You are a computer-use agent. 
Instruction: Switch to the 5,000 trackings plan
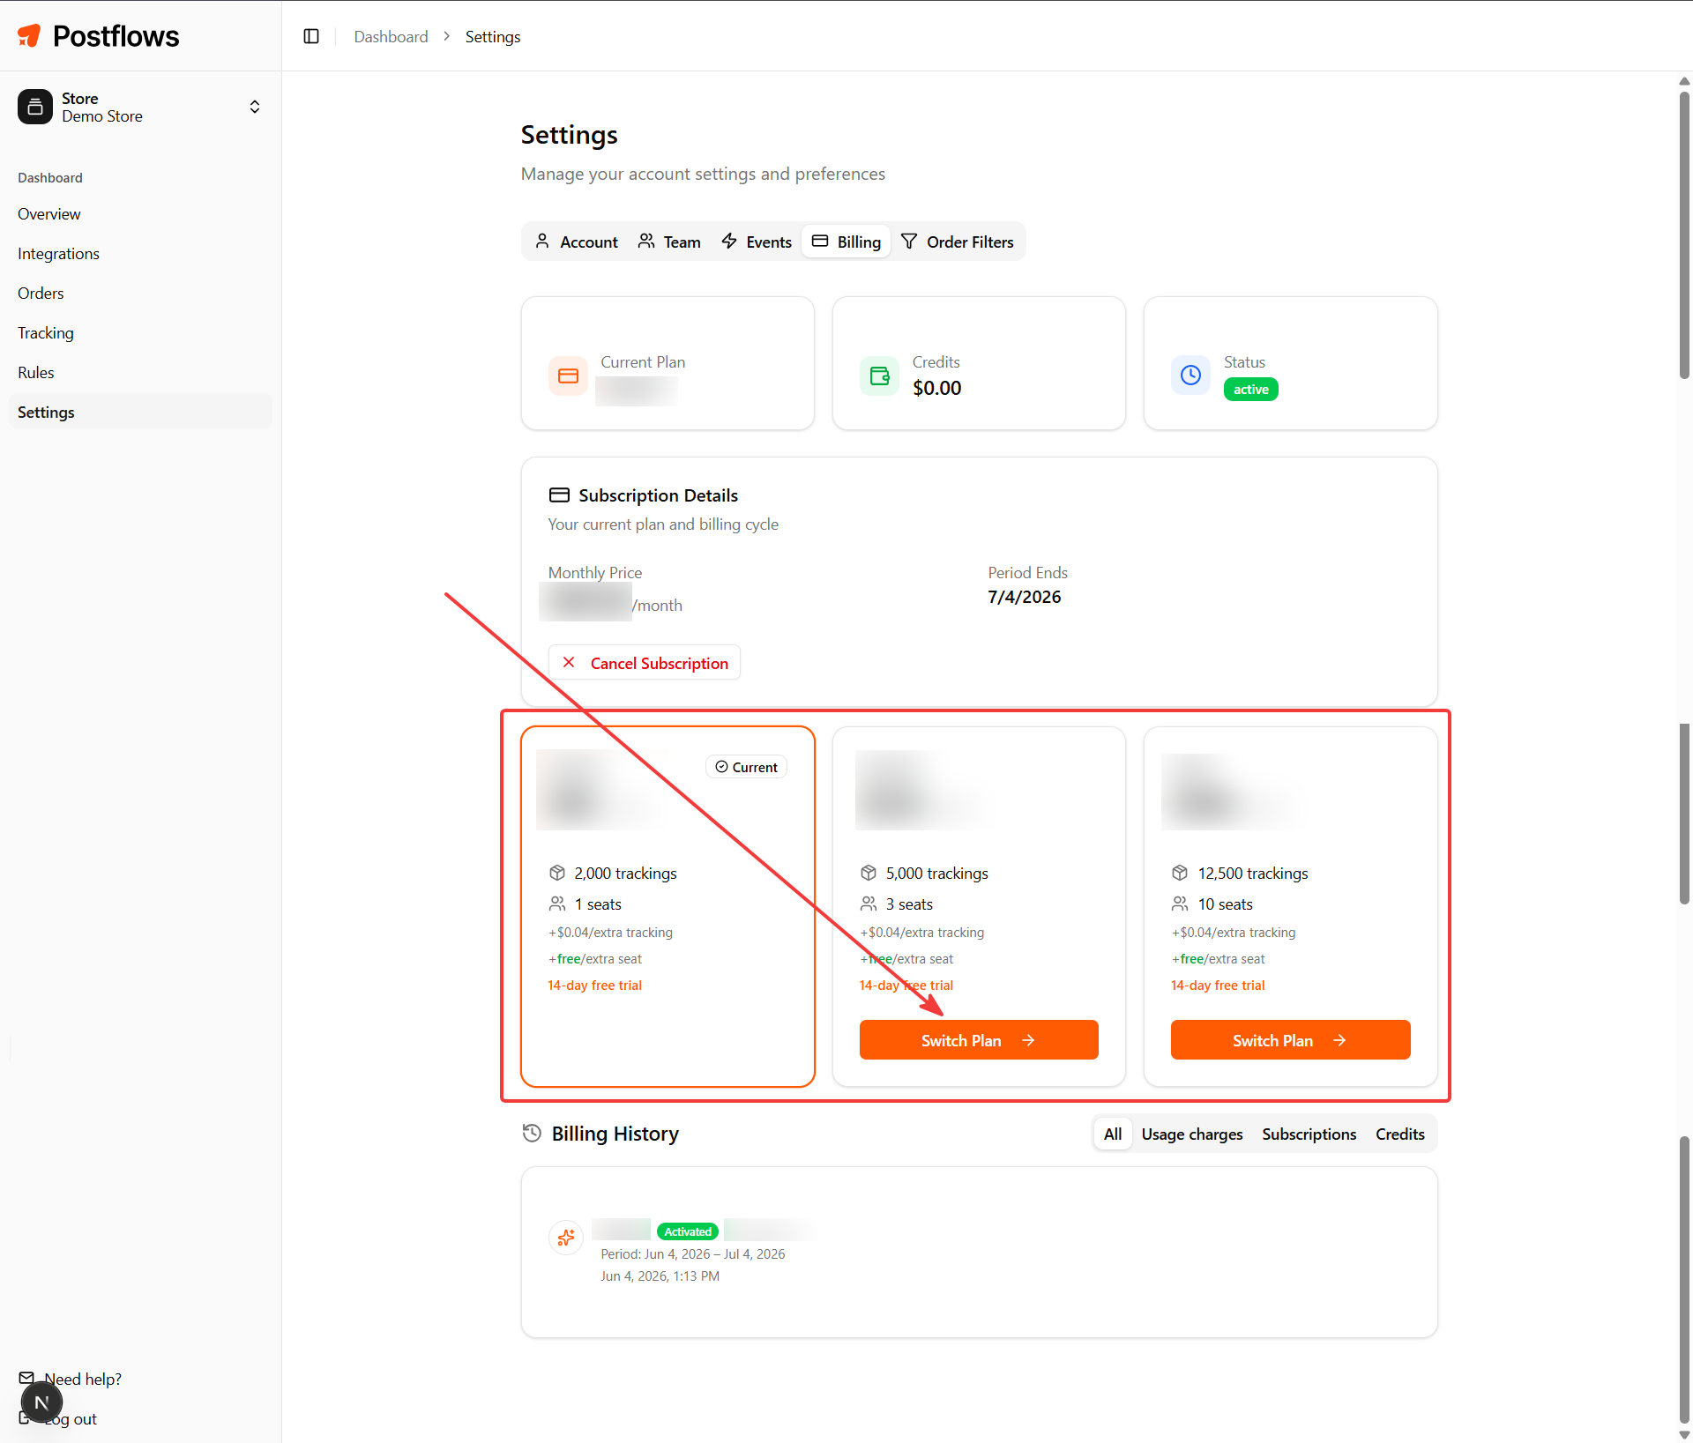(979, 1040)
